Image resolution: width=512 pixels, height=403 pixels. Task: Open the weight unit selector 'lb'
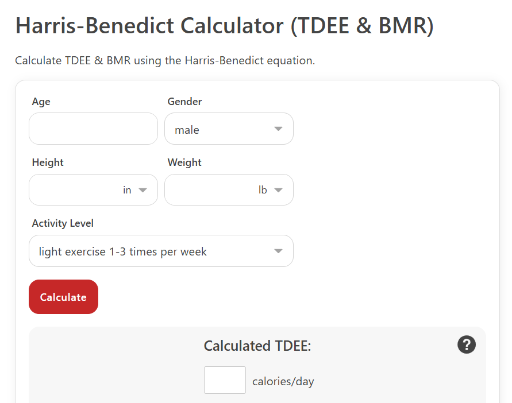(x=271, y=190)
